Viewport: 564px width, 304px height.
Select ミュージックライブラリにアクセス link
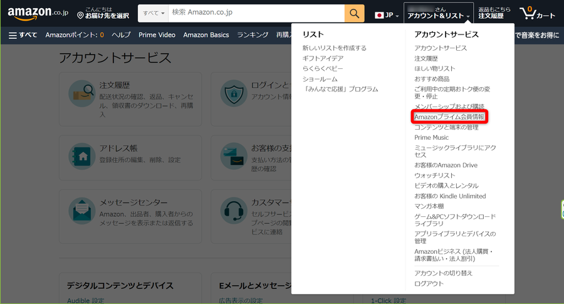[x=455, y=151]
